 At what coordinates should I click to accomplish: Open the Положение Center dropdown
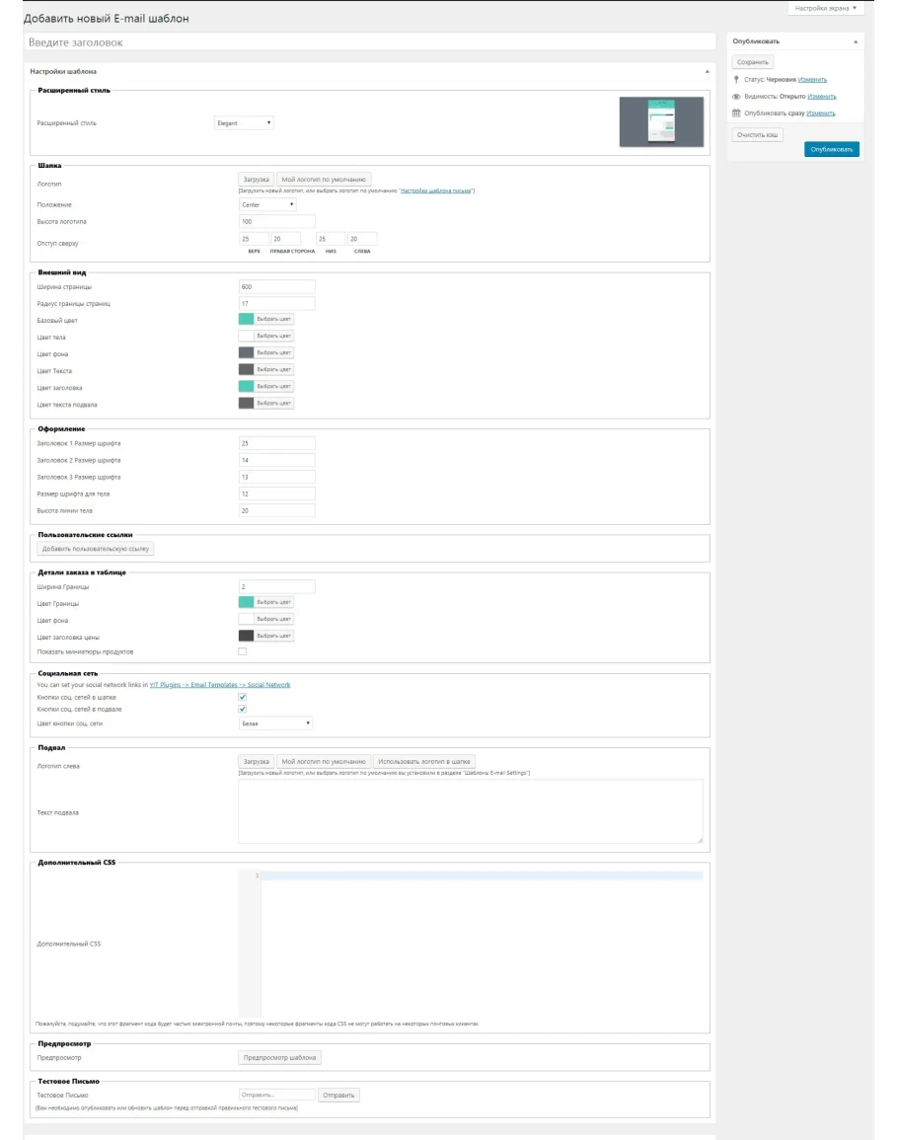pyautogui.click(x=267, y=205)
